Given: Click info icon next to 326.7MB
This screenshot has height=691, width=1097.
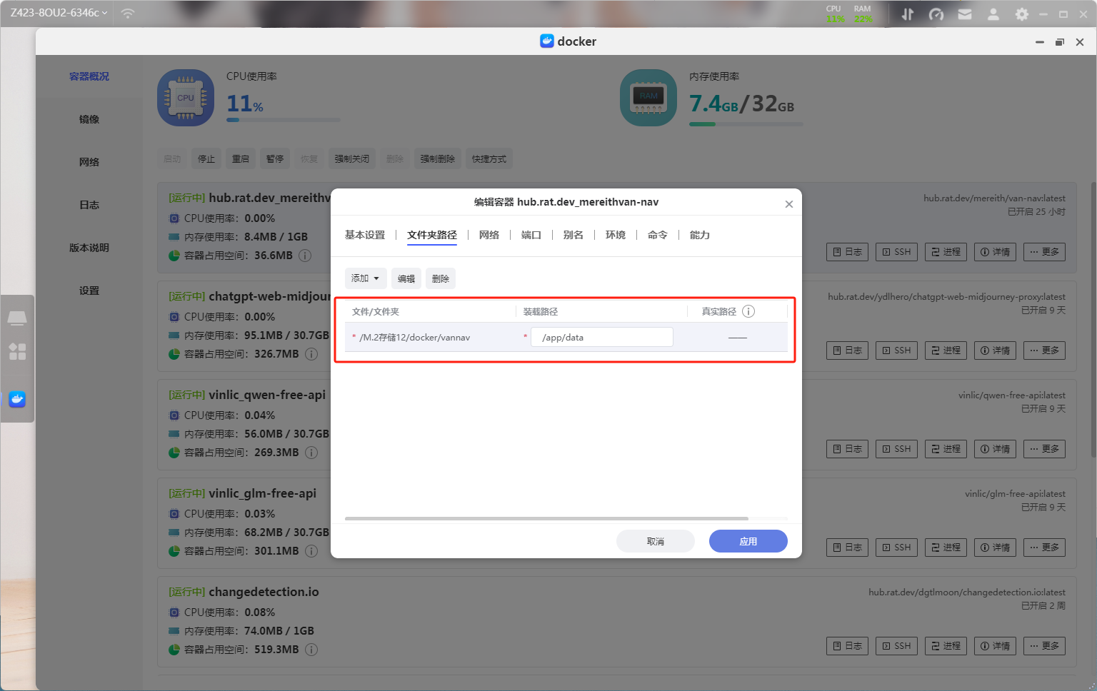Looking at the screenshot, I should pyautogui.click(x=311, y=354).
